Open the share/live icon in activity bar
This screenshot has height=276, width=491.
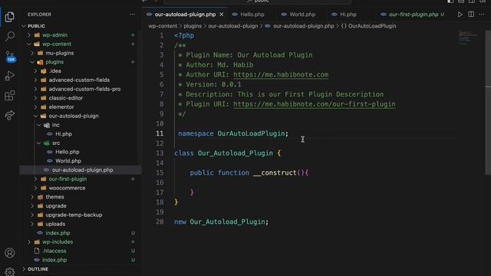tap(10, 115)
